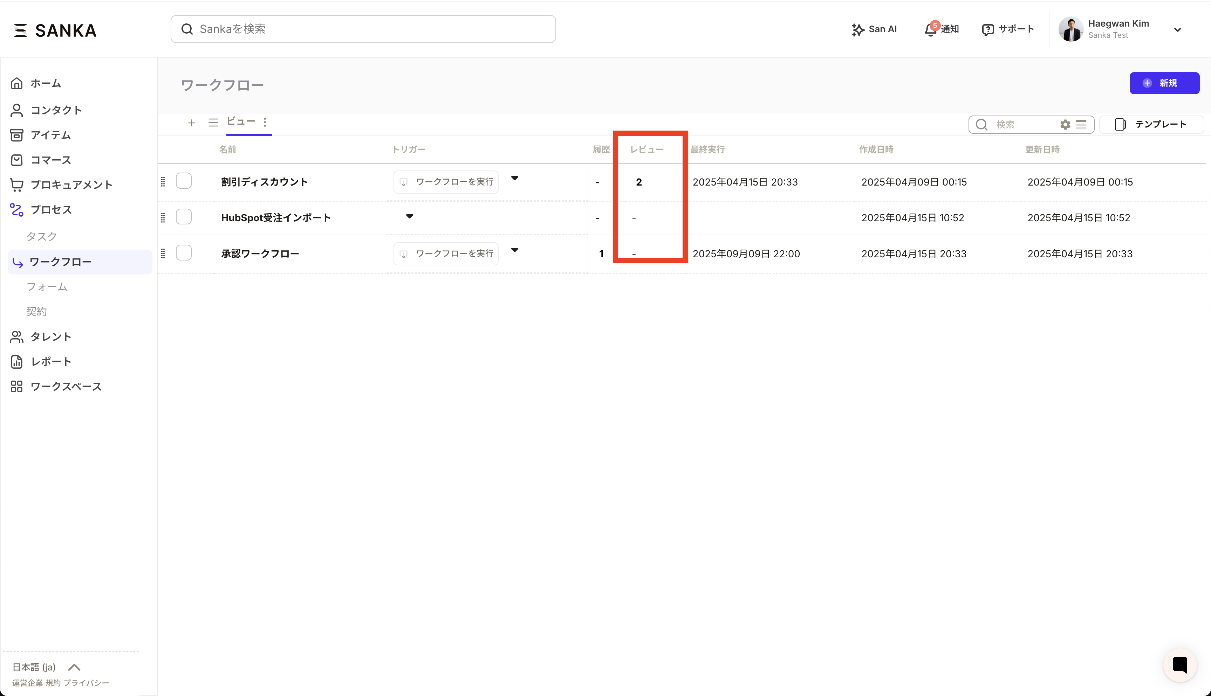This screenshot has height=696, width=1211.
Task: Expand trigger dropdown for 割引ディスカウント
Action: click(515, 178)
